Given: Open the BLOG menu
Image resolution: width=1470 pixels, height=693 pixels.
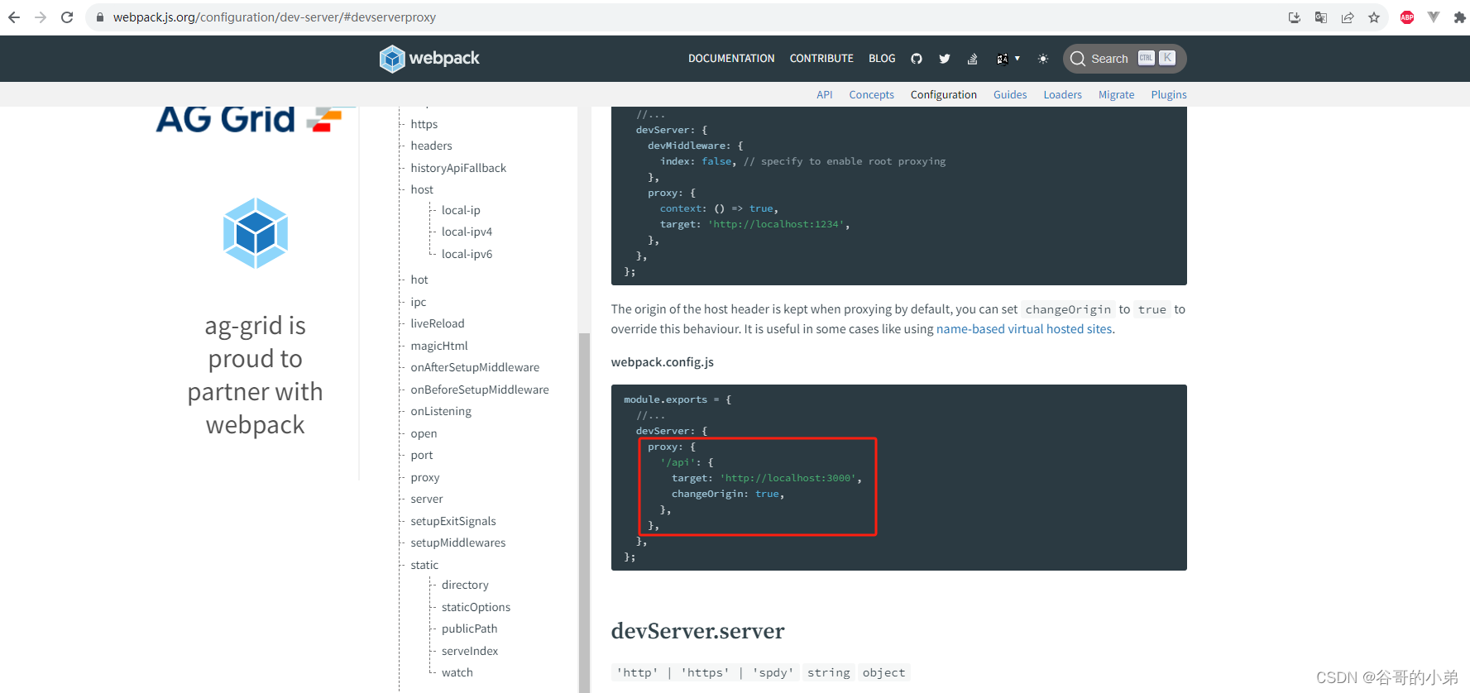Looking at the screenshot, I should point(882,59).
